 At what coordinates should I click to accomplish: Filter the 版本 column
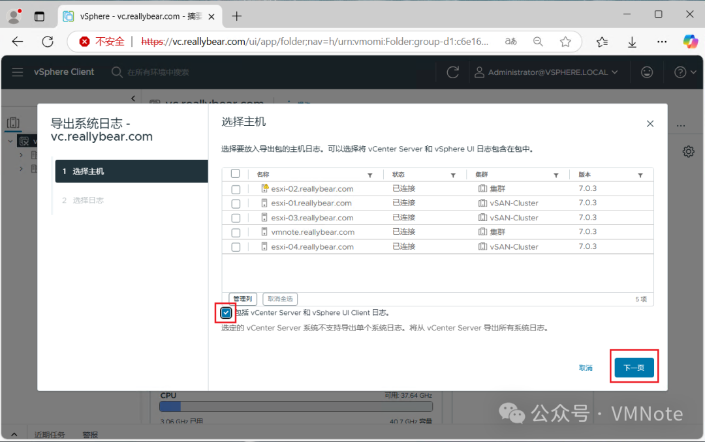[640, 175]
